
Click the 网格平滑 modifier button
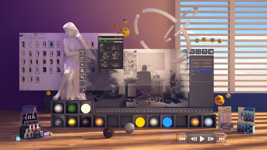(207, 67)
